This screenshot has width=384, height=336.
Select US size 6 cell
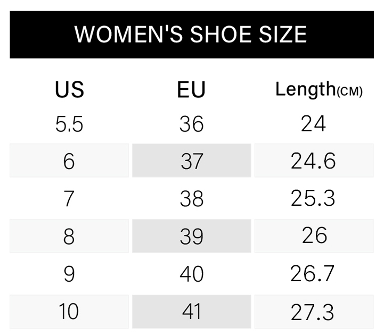[x=69, y=161]
